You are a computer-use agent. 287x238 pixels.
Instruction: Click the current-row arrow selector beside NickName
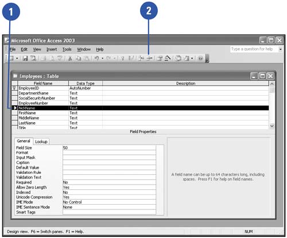[x=14, y=108]
